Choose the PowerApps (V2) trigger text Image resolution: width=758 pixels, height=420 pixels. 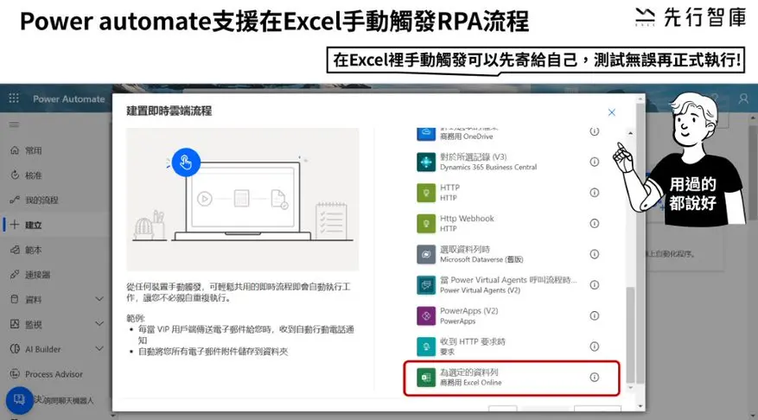pyautogui.click(x=469, y=311)
